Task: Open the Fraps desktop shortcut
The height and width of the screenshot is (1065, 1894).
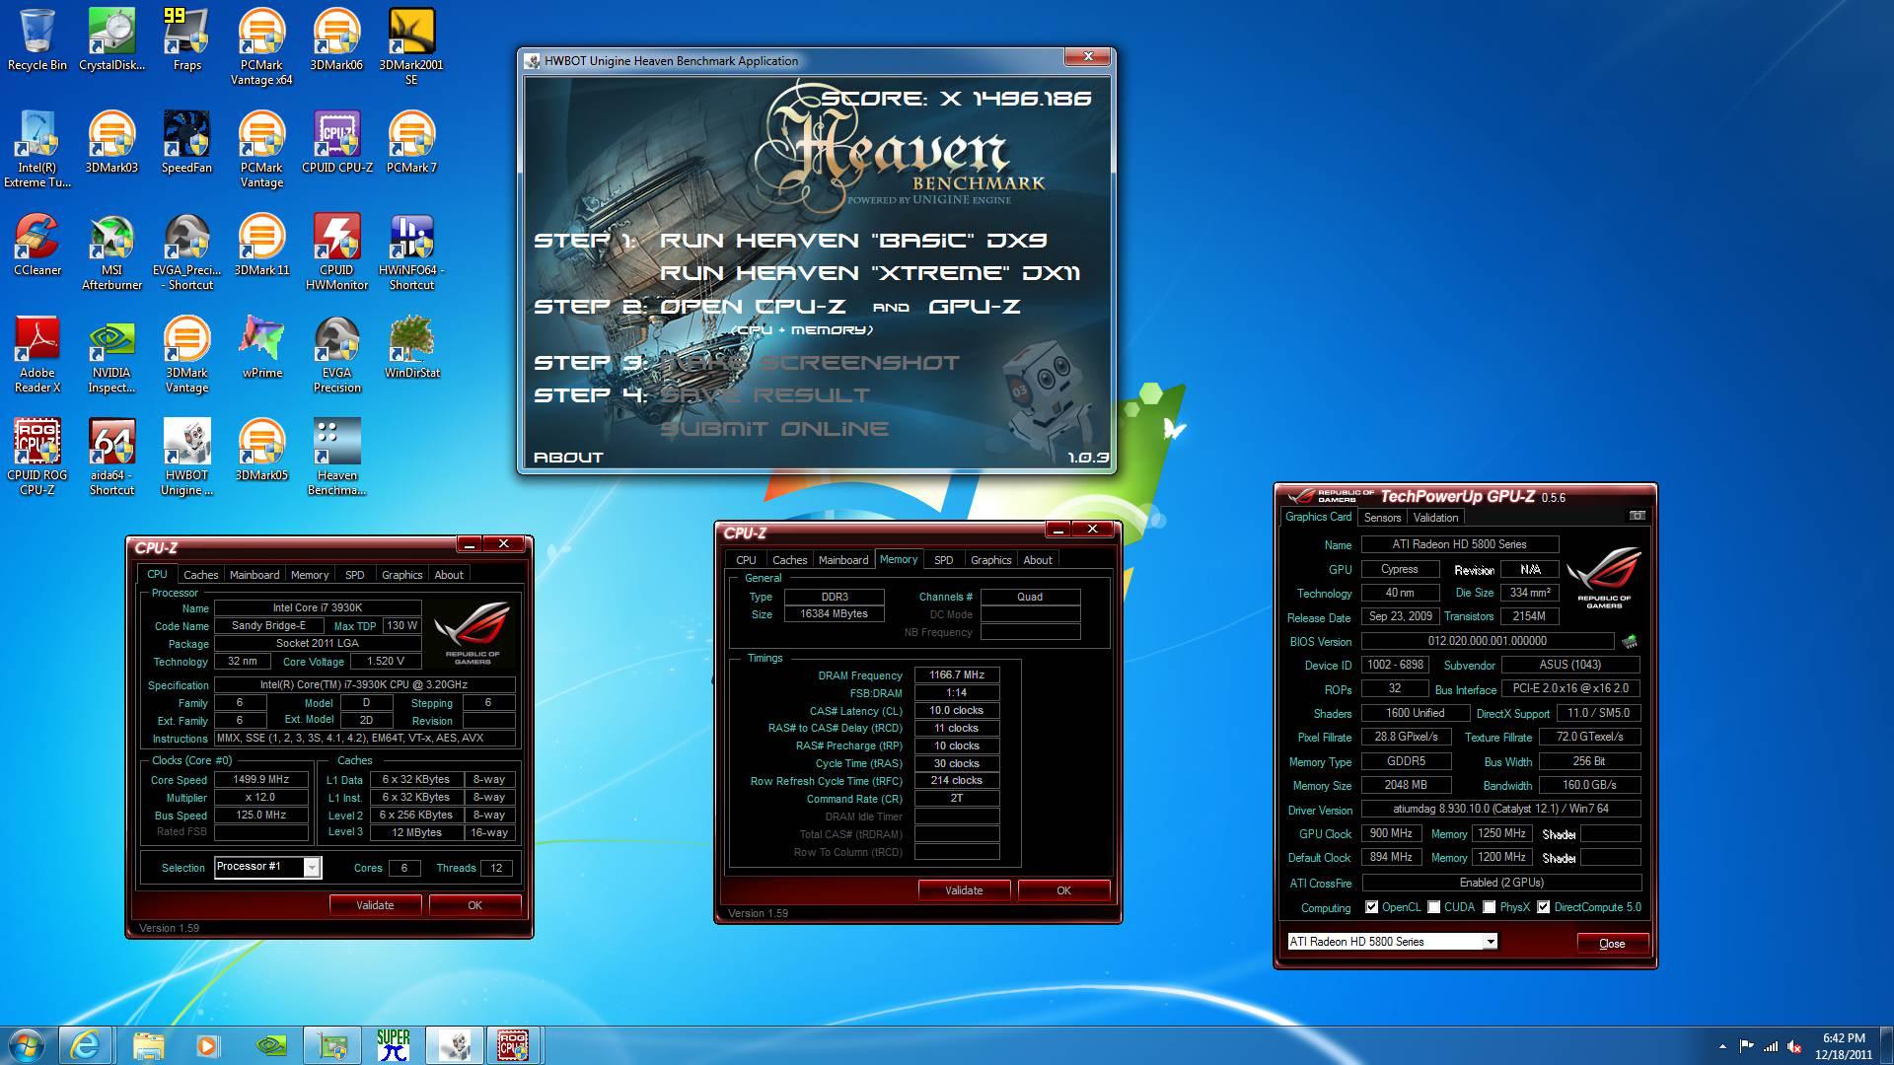Action: coord(186,39)
